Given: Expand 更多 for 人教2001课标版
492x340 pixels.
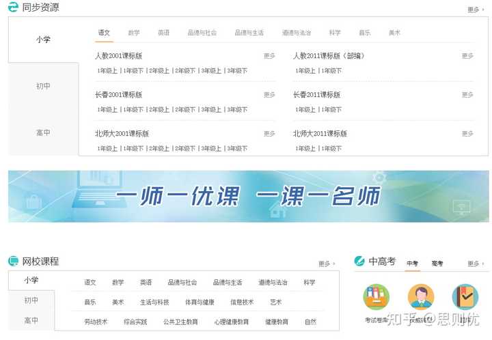Looking at the screenshot, I should [269, 56].
